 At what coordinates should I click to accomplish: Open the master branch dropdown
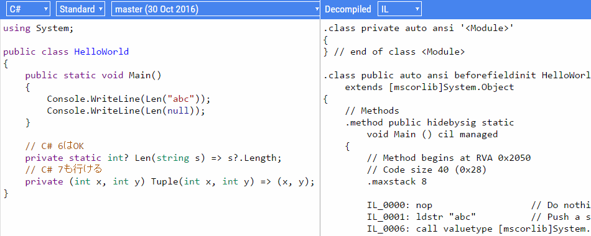(x=216, y=9)
